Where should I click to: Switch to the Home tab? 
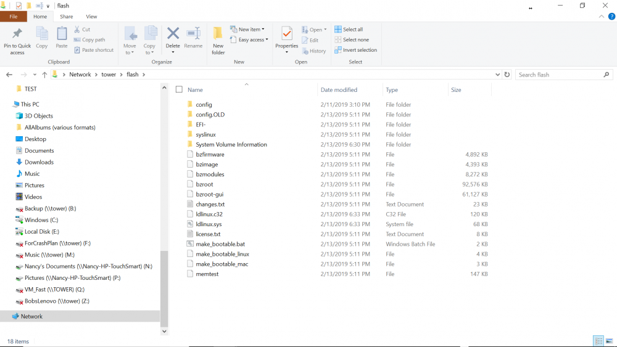(x=40, y=17)
